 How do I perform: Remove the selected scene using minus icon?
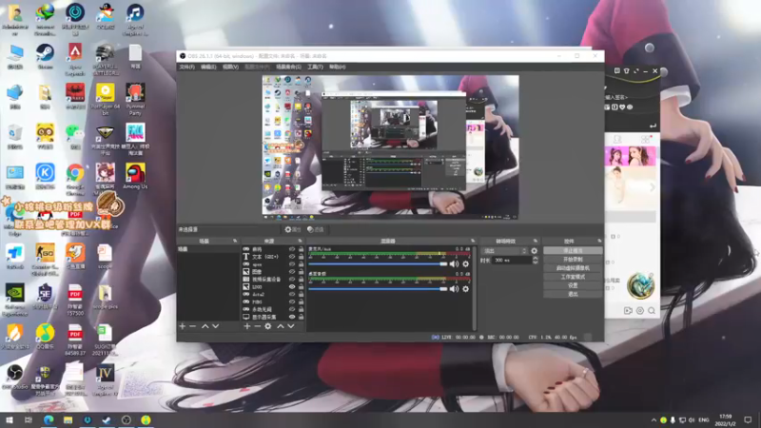coord(193,326)
